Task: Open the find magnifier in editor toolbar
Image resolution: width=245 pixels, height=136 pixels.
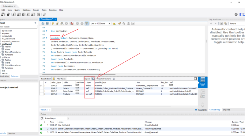Action: tap(124, 24)
